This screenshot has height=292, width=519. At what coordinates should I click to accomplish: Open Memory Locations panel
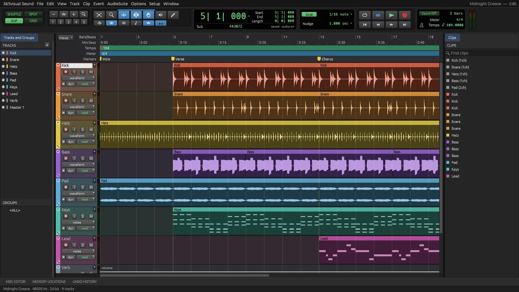point(49,282)
